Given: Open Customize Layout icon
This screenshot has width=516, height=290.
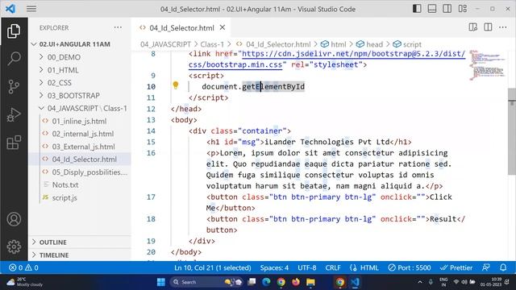Looking at the screenshot, I should 462,9.
